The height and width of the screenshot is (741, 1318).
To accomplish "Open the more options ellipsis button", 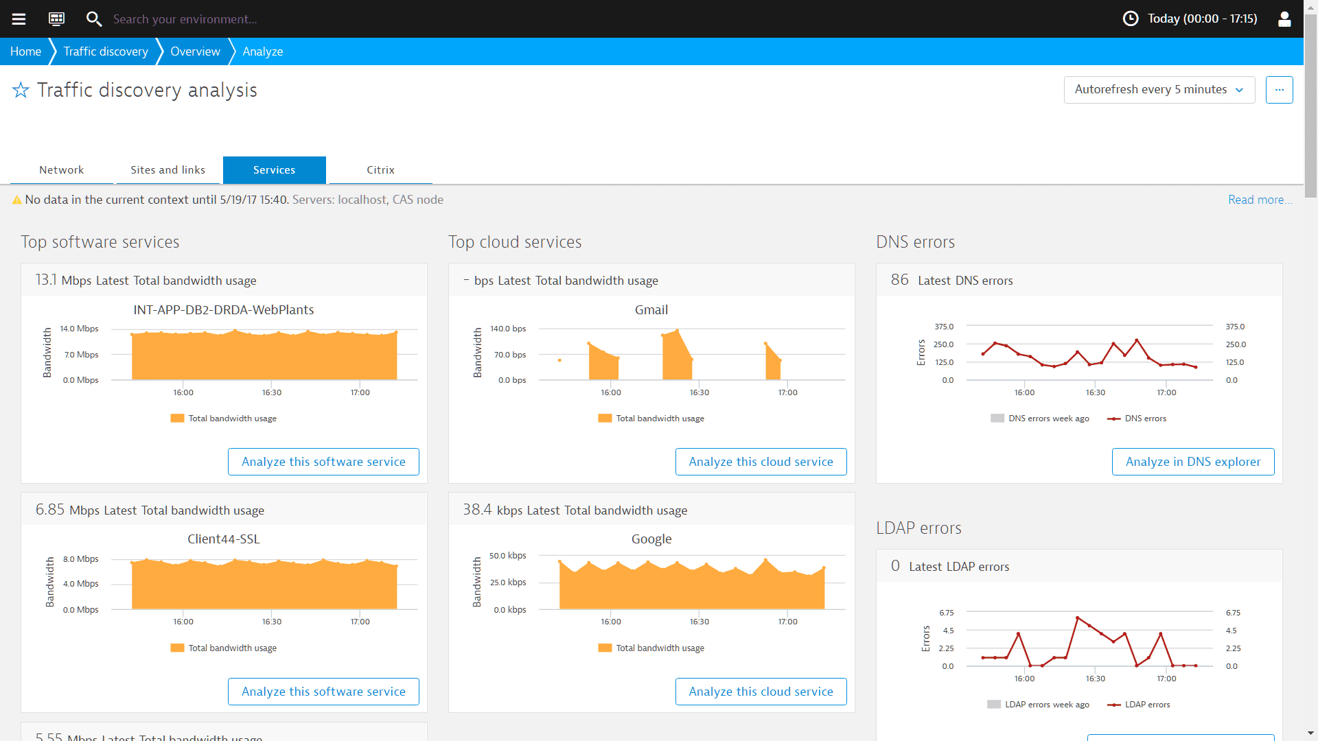I will coord(1279,90).
